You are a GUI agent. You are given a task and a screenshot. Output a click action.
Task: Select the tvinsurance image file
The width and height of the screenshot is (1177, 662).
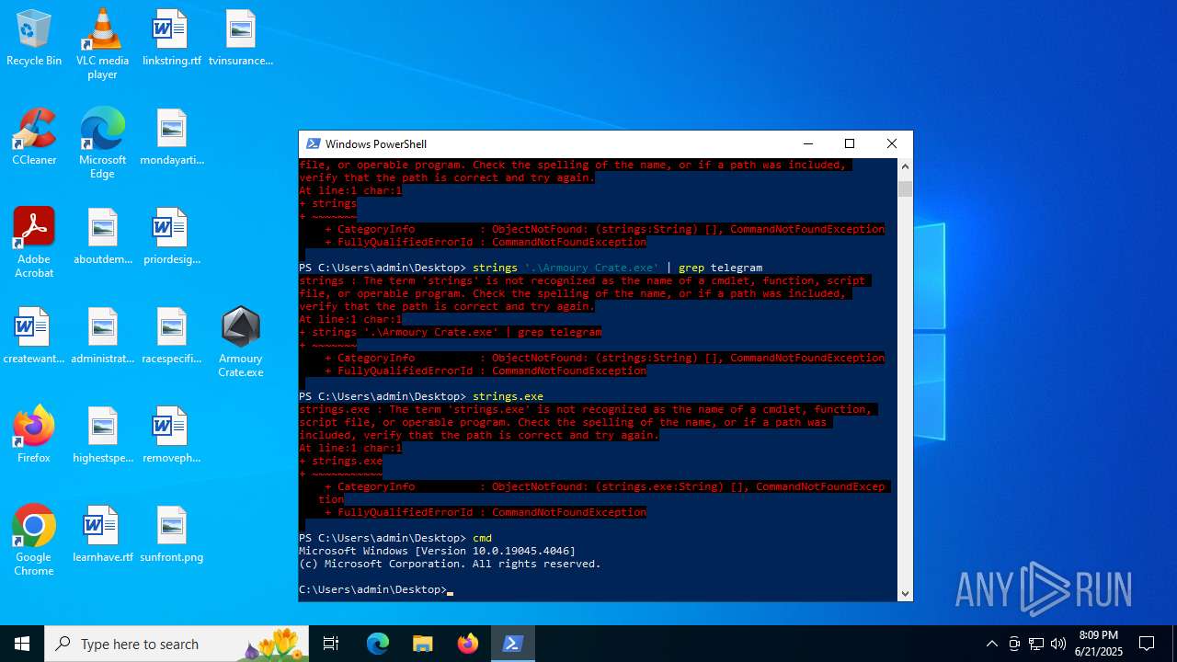pyautogui.click(x=241, y=38)
